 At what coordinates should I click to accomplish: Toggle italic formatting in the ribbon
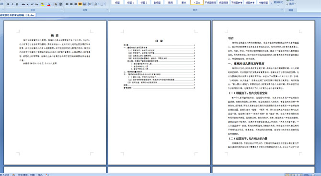[12, 4]
